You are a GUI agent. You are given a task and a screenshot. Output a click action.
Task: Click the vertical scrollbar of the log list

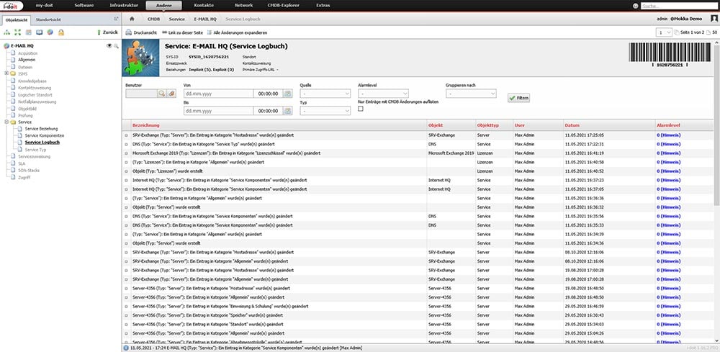717,124
